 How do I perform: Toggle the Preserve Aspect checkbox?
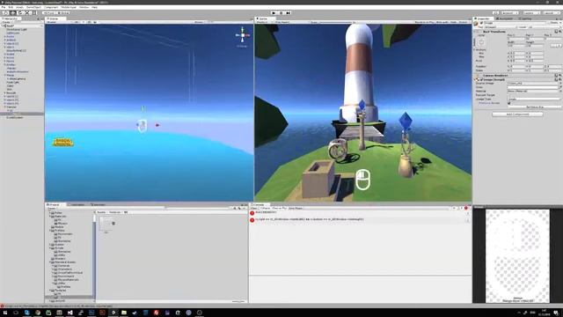click(509, 103)
